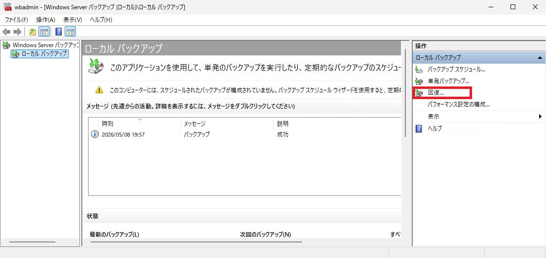This screenshot has width=546, height=258.
Task: Sort by the メッセージ column header
Action: 227,123
